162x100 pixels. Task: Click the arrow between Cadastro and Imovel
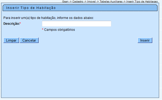(85, 2)
